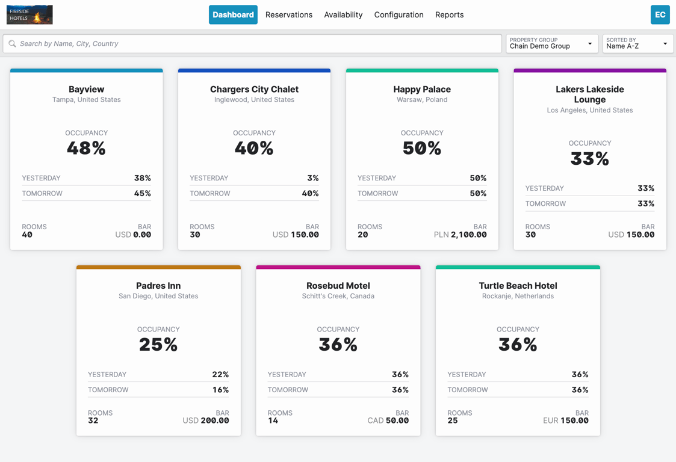Click Chargers City Chalet's 40% occupancy
Screen dimensions: 676x462
click(255, 148)
